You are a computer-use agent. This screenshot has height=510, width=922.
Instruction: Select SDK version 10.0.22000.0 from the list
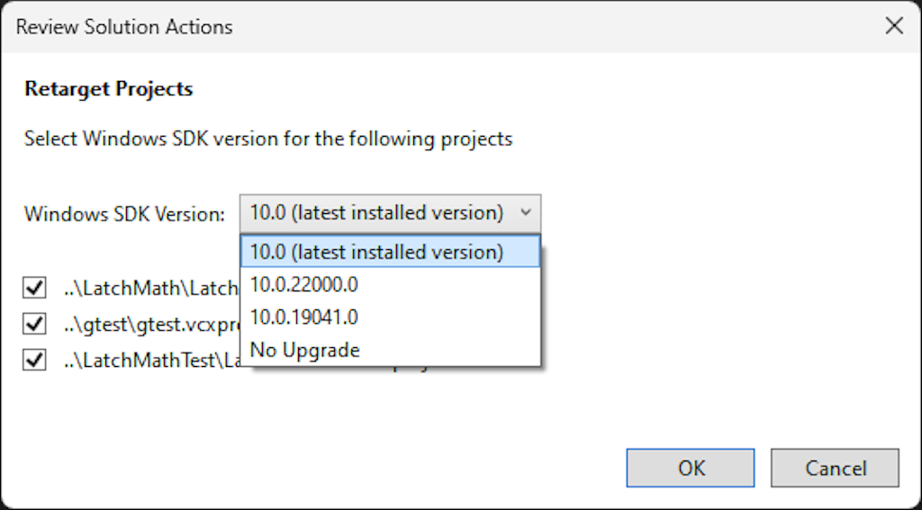390,284
